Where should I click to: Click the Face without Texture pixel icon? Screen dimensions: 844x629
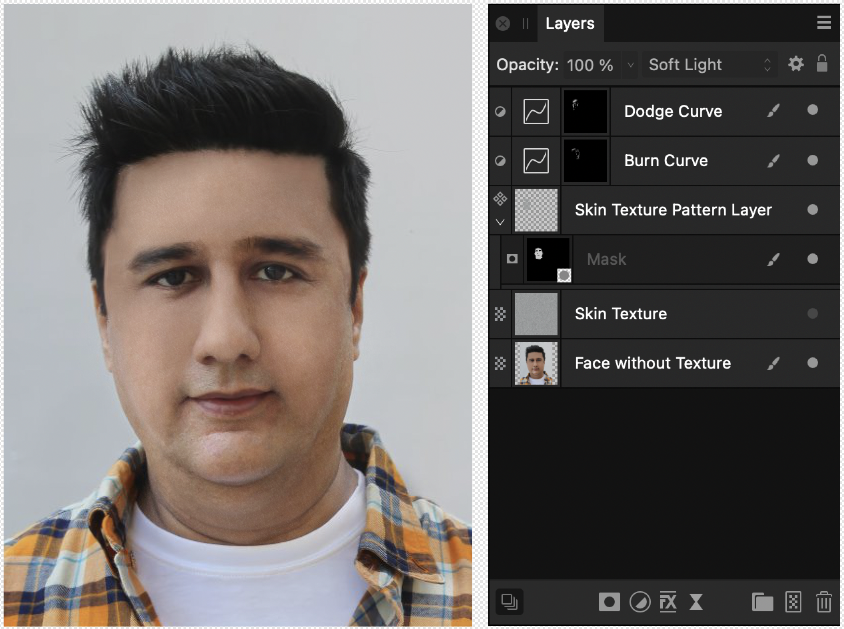tap(500, 364)
